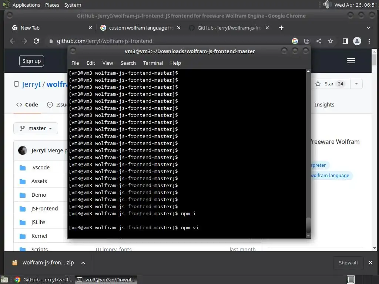Click the Kernel folder icon

[23, 236]
